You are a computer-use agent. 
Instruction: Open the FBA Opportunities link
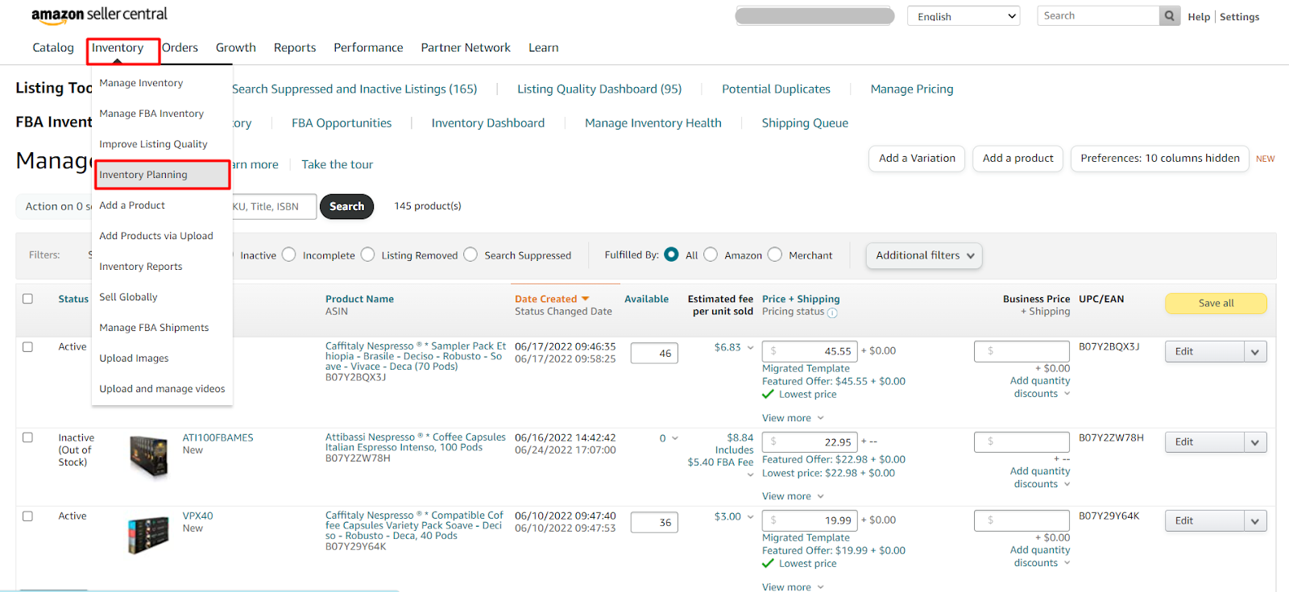(342, 123)
